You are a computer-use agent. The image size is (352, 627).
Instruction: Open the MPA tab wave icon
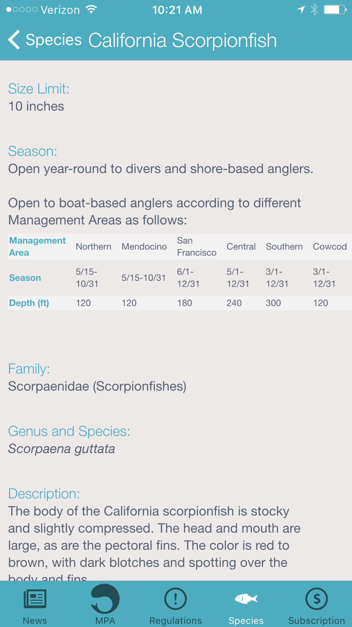click(x=105, y=598)
